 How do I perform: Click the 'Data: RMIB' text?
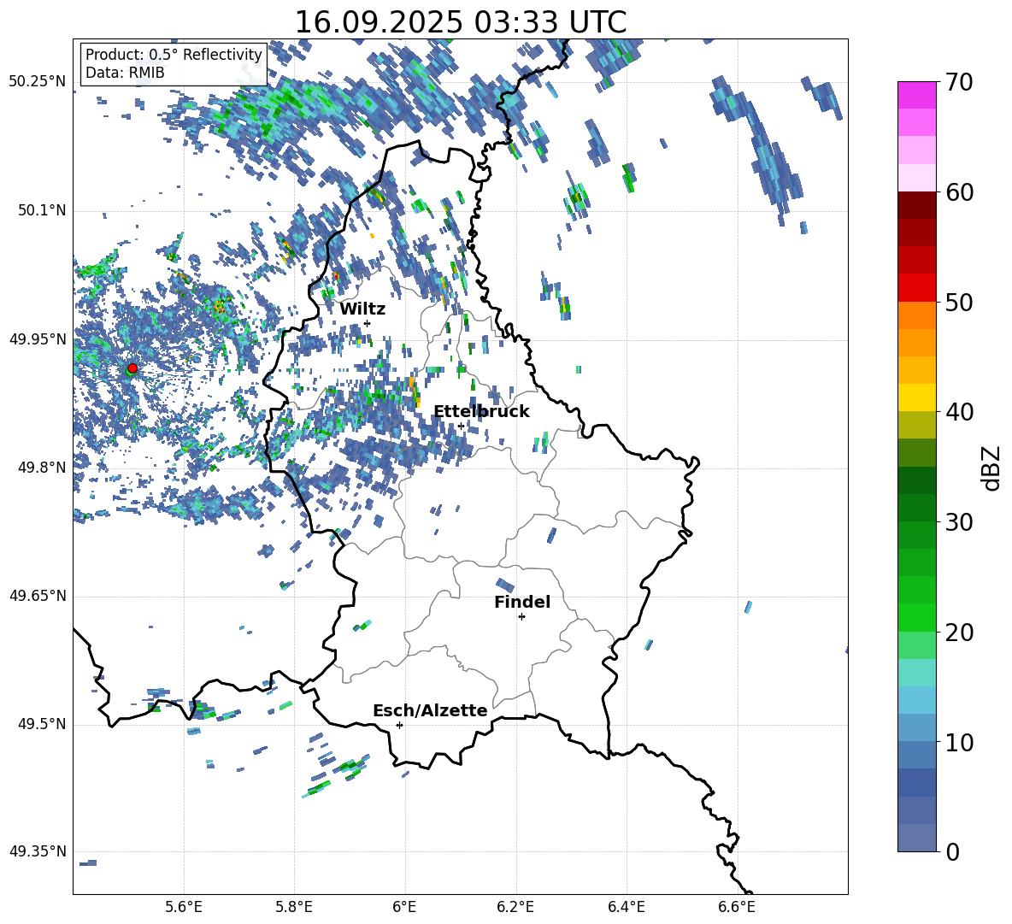(125, 73)
